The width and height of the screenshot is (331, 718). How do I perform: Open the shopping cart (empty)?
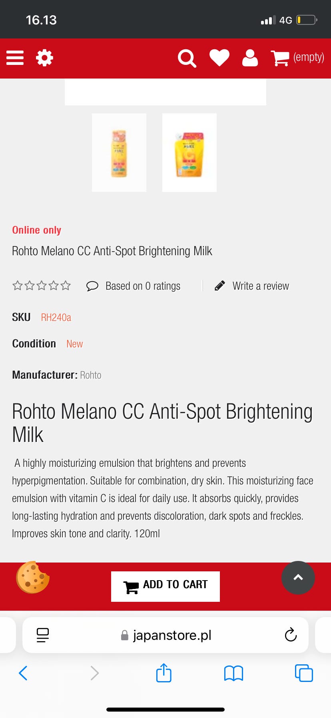point(297,58)
